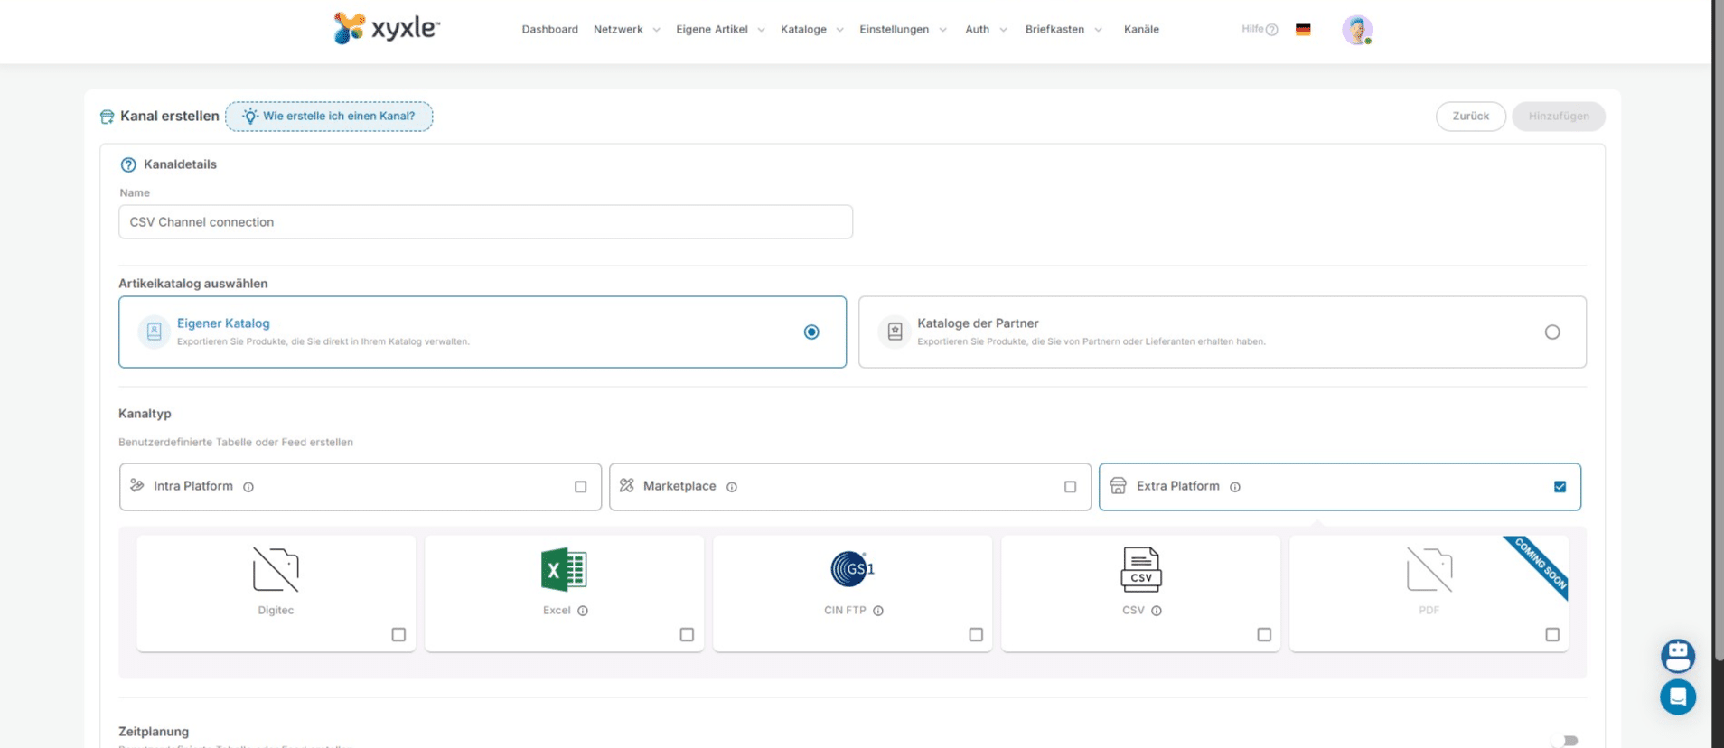Viewport: 1724px width, 748px height.
Task: Check the Excel checkbox
Action: coord(687,635)
